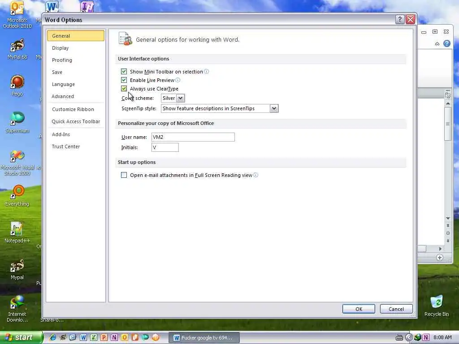Open the Proofing category

click(75, 60)
